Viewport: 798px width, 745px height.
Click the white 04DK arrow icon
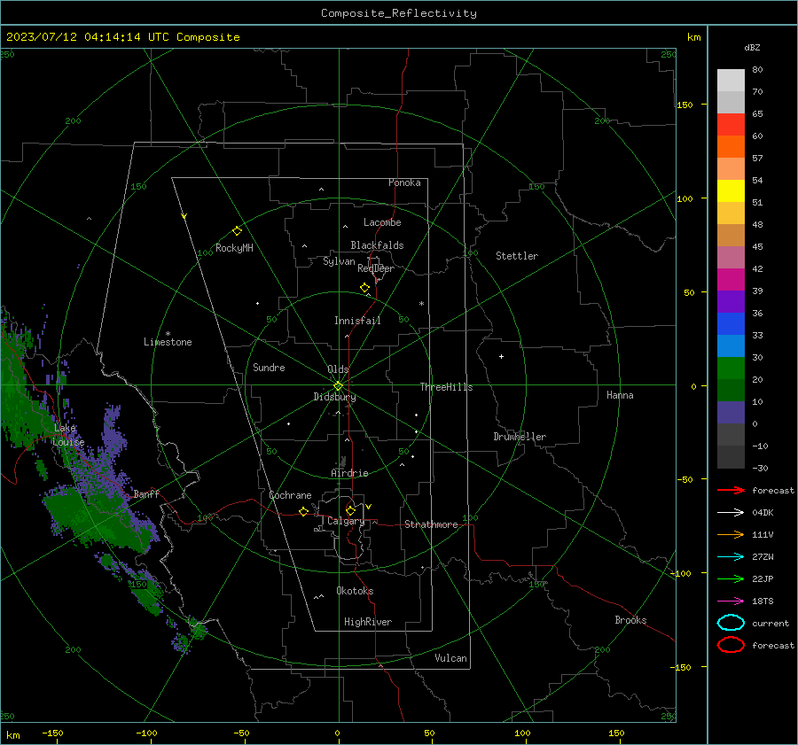[x=731, y=512]
